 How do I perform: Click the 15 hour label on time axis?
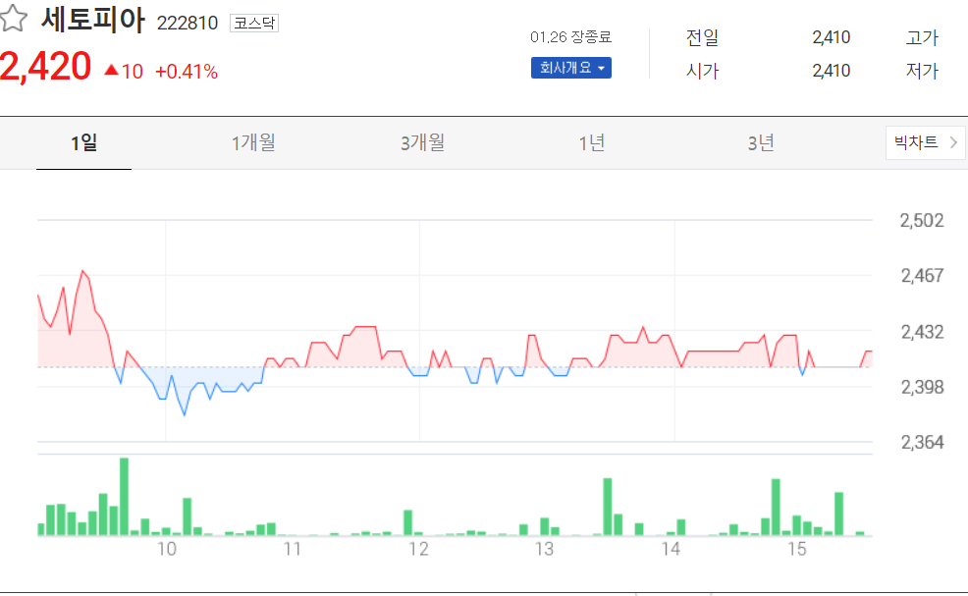pos(797,549)
